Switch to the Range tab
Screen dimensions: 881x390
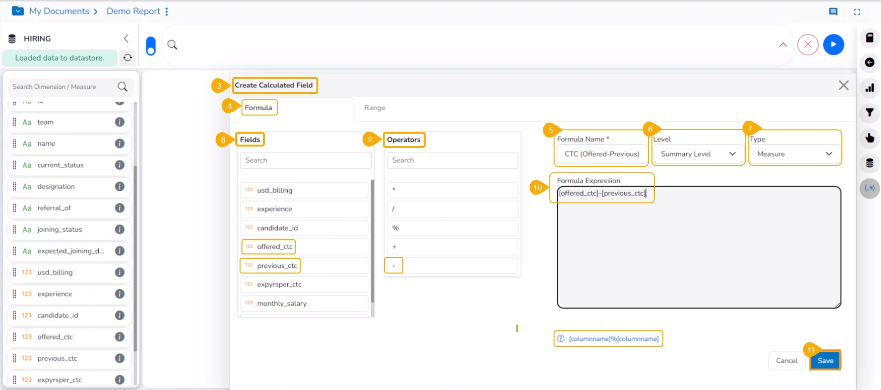[x=374, y=108]
